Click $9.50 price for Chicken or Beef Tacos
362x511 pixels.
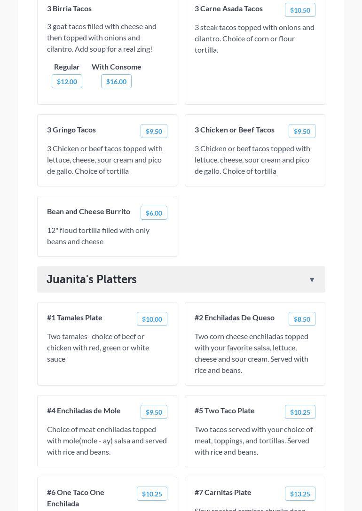pos(302,131)
